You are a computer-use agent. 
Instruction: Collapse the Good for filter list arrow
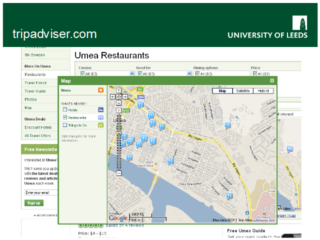pos(189,73)
